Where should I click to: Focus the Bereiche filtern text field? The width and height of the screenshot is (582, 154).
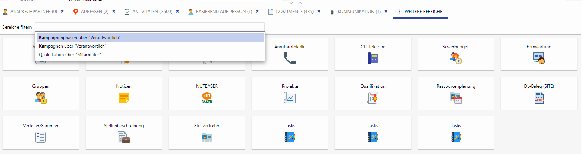(150, 27)
